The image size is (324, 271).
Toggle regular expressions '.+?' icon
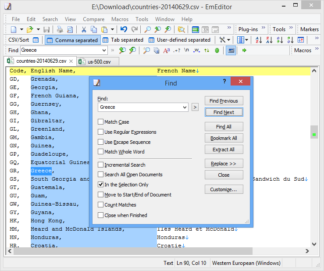click(x=177, y=50)
